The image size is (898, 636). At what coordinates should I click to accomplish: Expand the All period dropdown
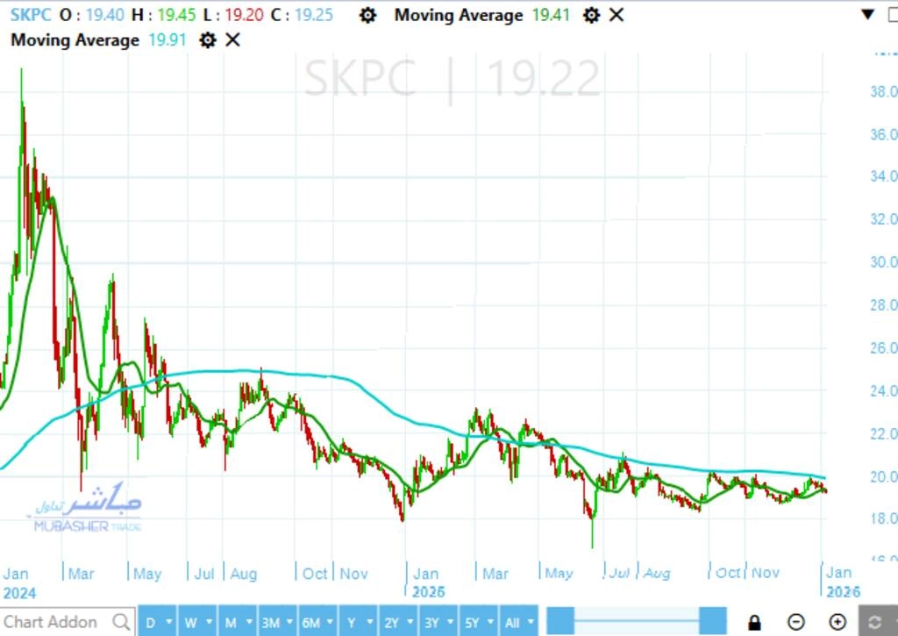pos(531,623)
